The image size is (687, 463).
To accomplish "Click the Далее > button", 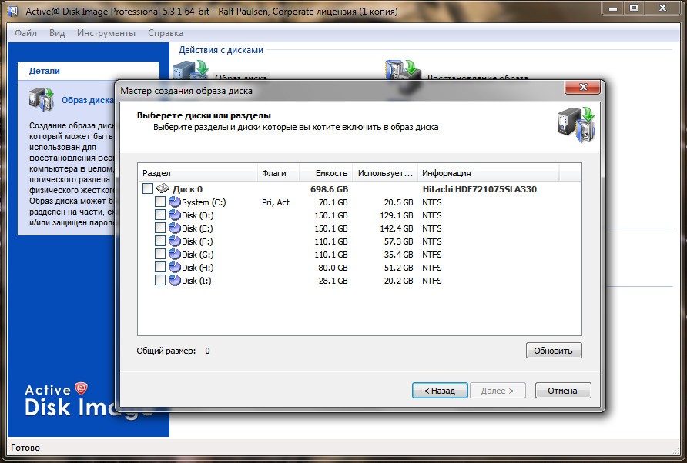I will coord(498,391).
